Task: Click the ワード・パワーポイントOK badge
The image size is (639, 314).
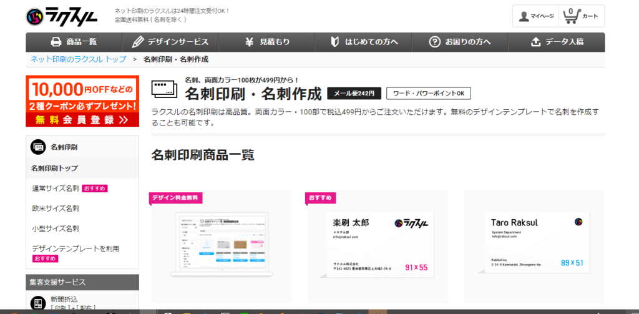Action: [429, 94]
